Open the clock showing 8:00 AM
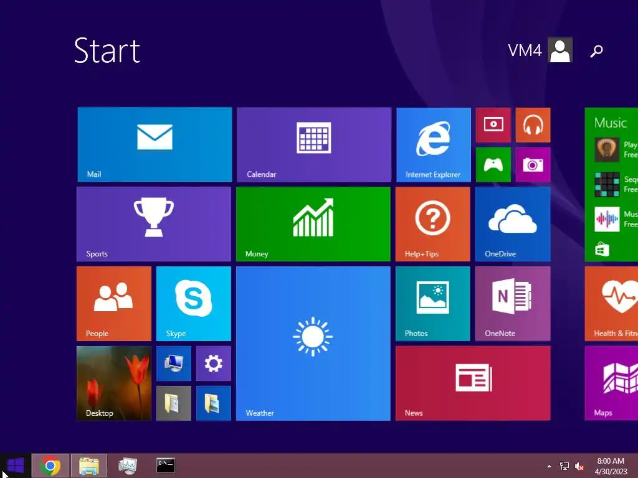The width and height of the screenshot is (638, 478). 611,466
